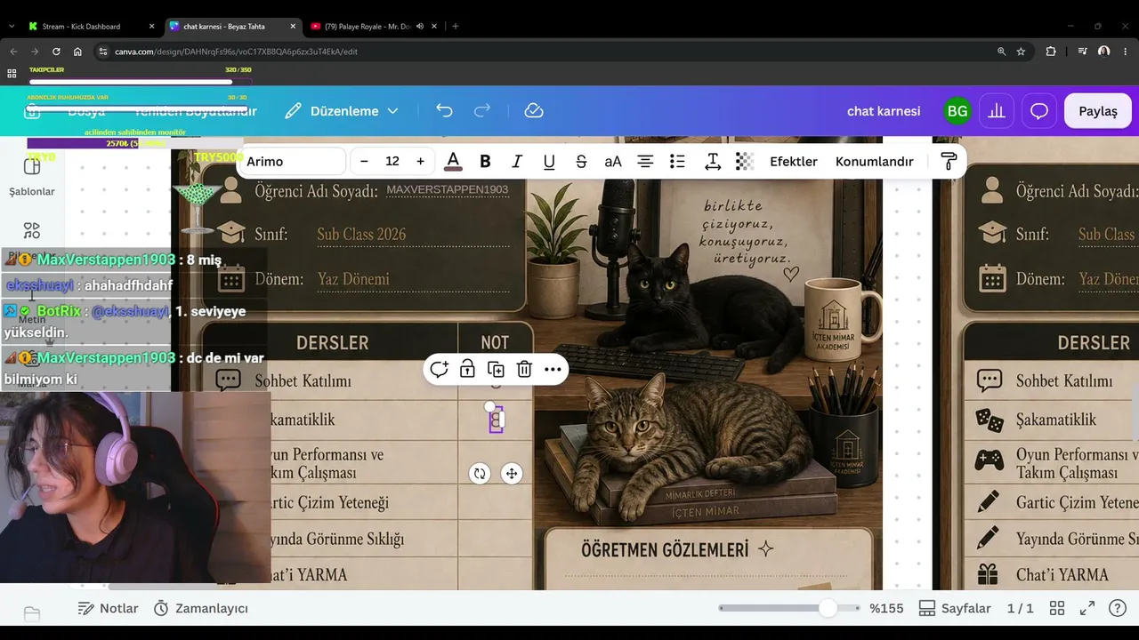Open the Konumlandır positioning panel
1139x640 pixels.
click(875, 161)
